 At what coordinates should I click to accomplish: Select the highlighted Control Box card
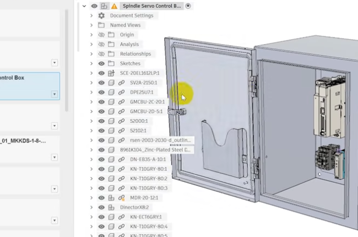point(29,86)
